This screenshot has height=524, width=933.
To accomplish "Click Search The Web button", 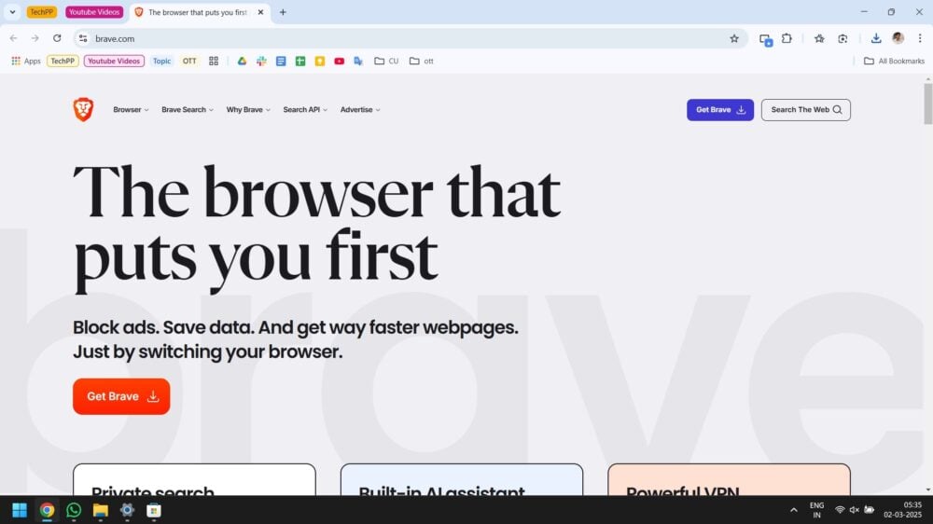I will point(806,110).
